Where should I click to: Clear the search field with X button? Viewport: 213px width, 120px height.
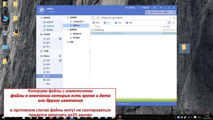[x=174, y=12]
